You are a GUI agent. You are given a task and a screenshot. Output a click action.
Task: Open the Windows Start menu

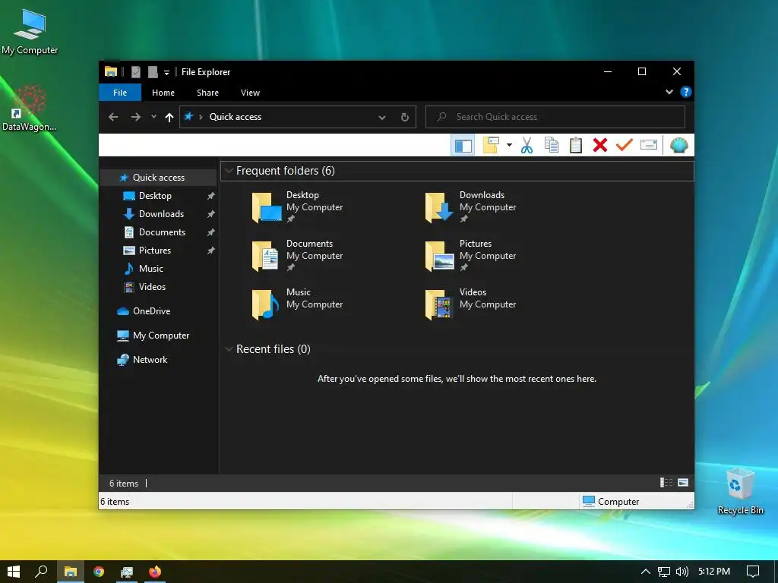coord(14,572)
